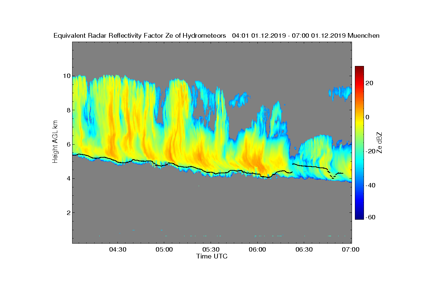This screenshot has height=290, width=435.
Task: Click the 06:00 time tick label
Action: point(258,250)
